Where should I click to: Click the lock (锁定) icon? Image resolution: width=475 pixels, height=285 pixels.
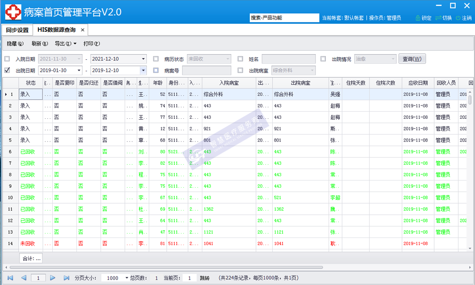coord(418,18)
